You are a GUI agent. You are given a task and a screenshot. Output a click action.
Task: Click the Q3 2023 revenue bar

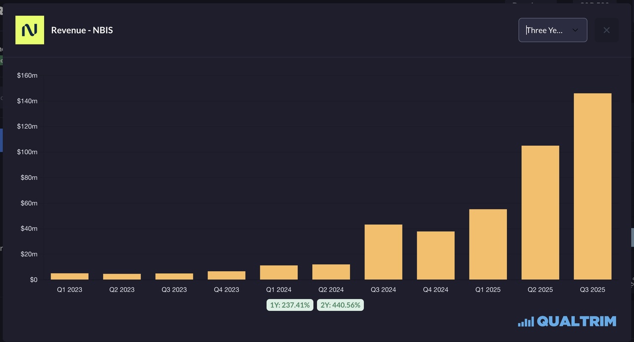tap(174, 276)
